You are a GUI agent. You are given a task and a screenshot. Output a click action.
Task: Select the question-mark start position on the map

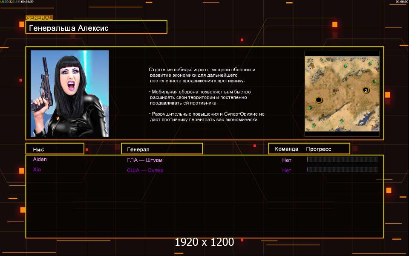click(x=366, y=90)
